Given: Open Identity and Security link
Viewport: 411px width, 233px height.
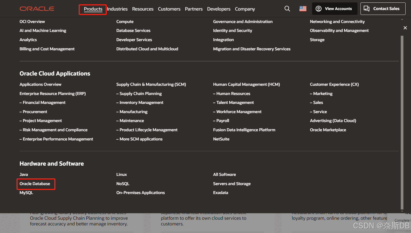Looking at the screenshot, I should click(x=232, y=31).
